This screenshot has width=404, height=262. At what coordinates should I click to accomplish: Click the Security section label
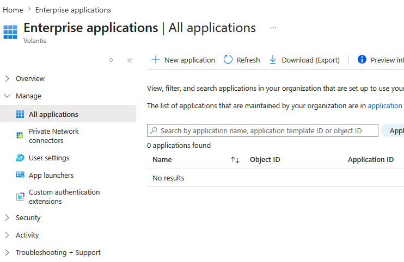[28, 218]
